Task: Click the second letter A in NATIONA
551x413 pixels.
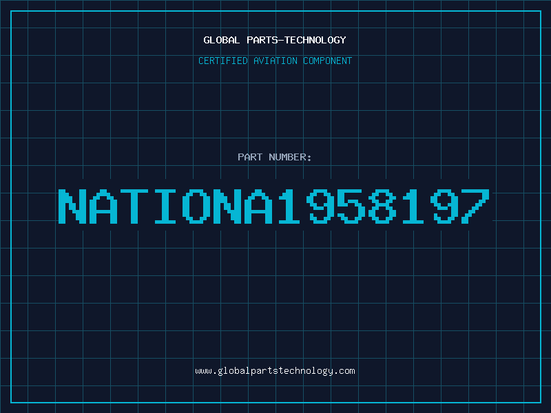Action: (x=258, y=206)
